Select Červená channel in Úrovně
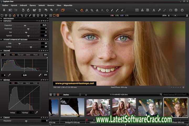 click(x=20, y=55)
